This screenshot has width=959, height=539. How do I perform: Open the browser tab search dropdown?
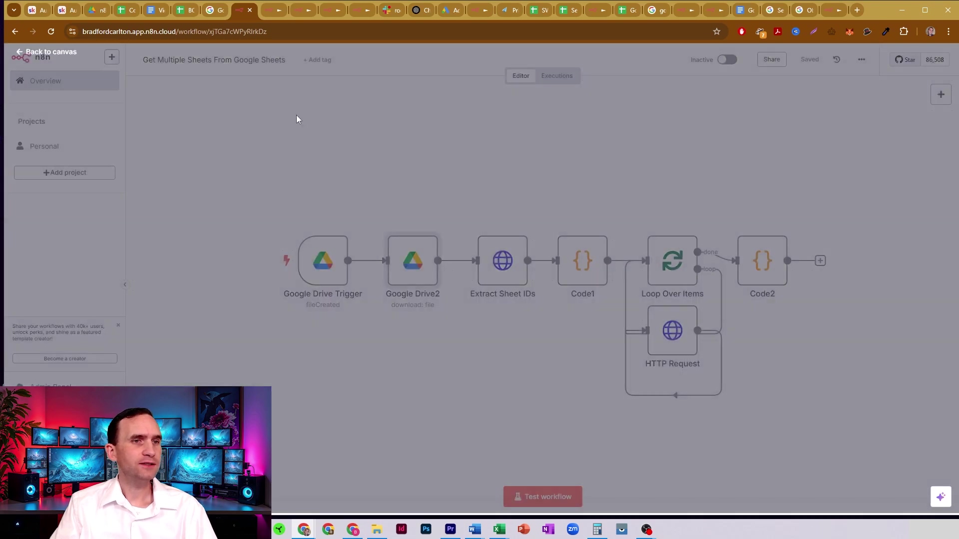pyautogui.click(x=14, y=10)
